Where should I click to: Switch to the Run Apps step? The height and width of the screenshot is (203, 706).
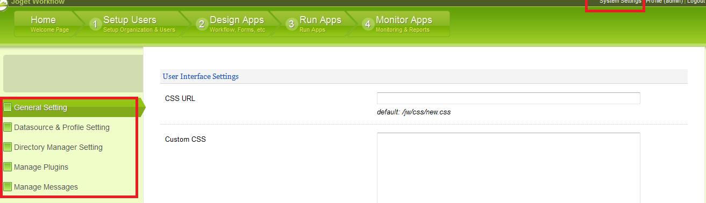(320, 24)
